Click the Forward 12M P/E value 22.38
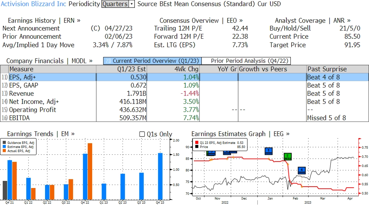Screen dimensions: 369x206 tap(240, 37)
